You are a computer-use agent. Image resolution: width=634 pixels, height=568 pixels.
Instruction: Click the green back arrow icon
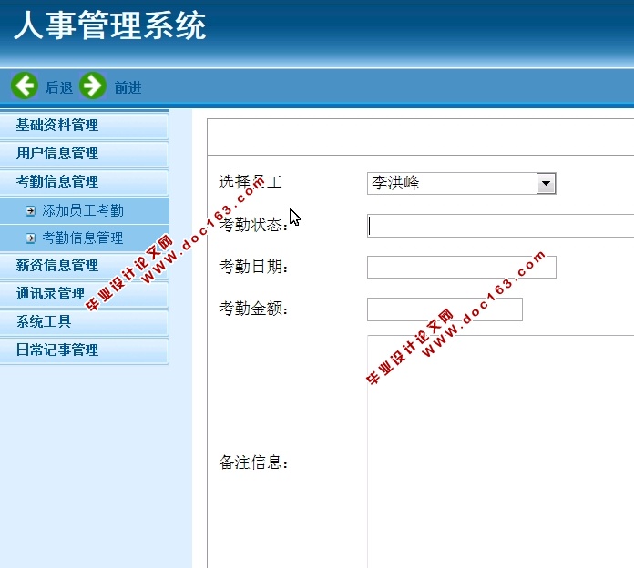click(25, 86)
